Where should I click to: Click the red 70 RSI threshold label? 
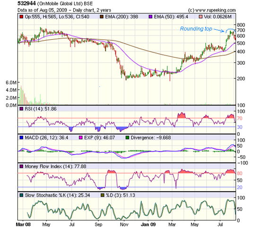240,118
